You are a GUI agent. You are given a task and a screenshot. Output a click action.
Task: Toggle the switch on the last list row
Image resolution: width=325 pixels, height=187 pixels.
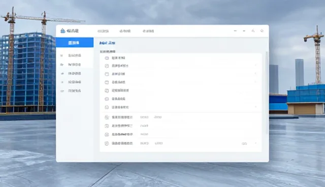click(244, 143)
